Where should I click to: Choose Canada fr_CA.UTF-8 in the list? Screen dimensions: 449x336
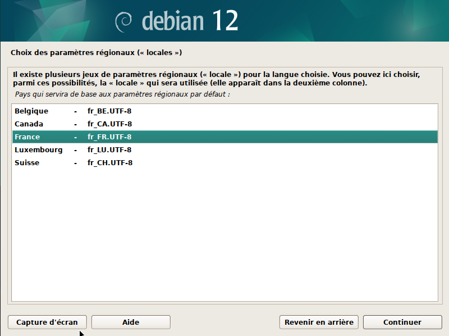(x=225, y=124)
